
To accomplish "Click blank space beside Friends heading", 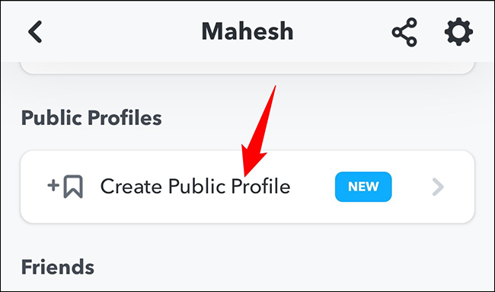I will 284,267.
